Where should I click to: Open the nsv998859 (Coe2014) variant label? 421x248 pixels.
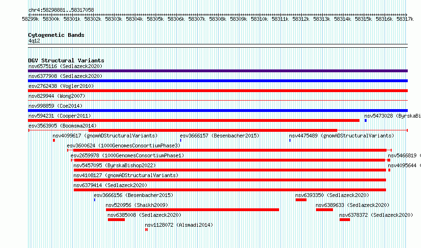pyautogui.click(x=55, y=106)
